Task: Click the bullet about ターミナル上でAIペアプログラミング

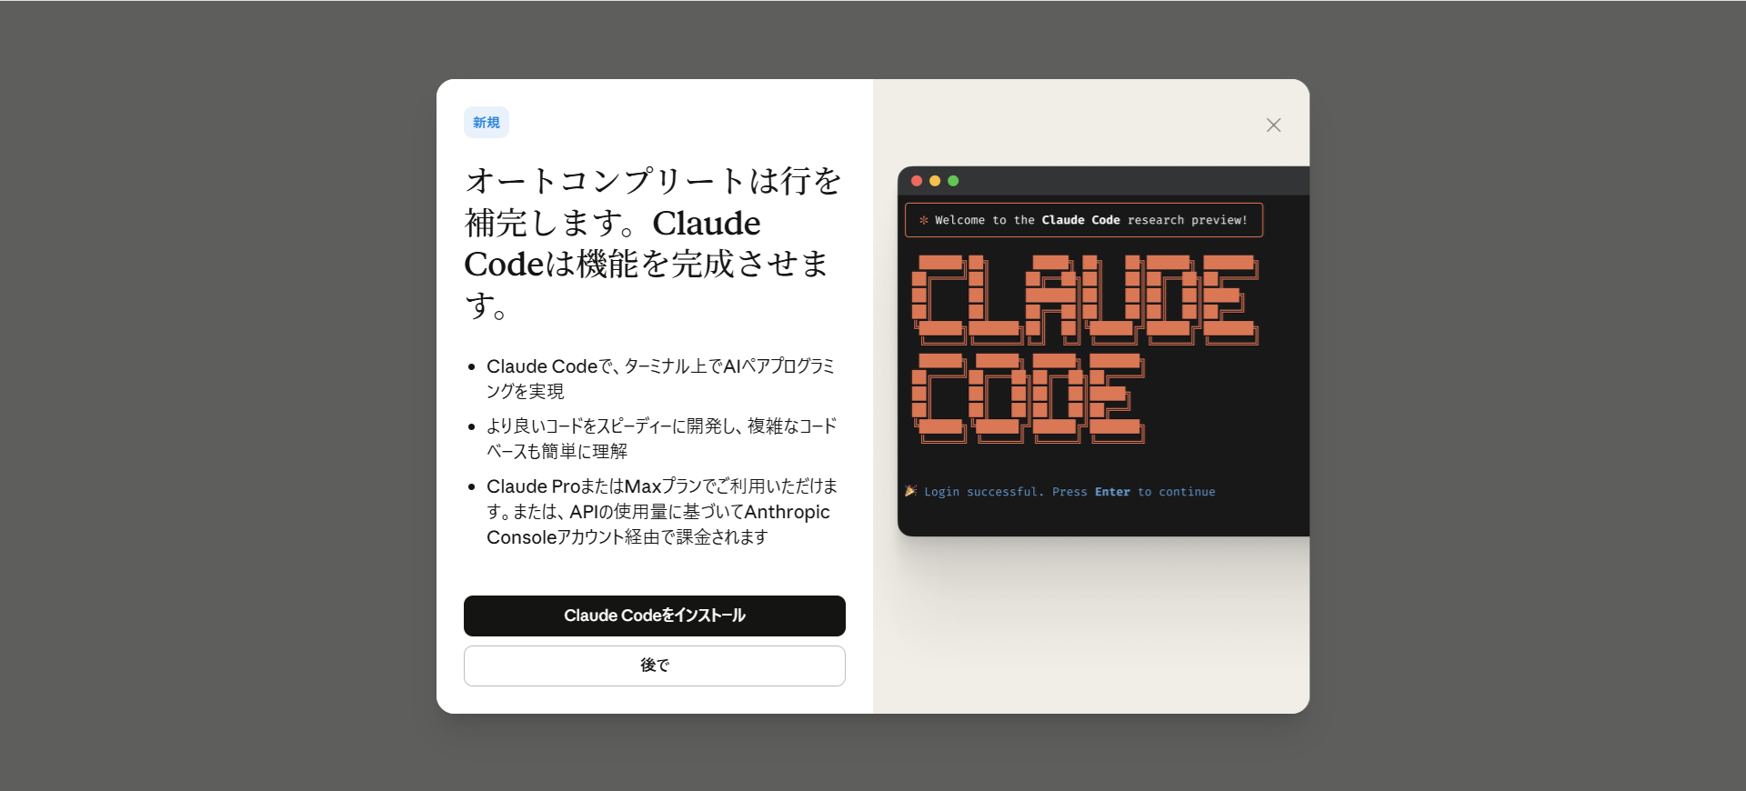Action: point(659,378)
